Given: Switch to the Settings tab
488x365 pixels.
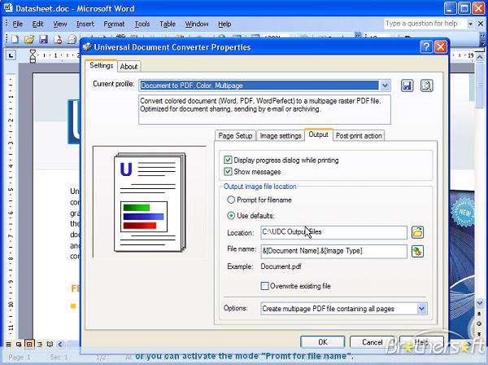Looking at the screenshot, I should coord(101,65).
